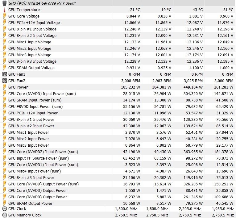Select GPU Misc4 Input Power (sum) label
The height and width of the screenshot is (218, 236).
(35, 171)
